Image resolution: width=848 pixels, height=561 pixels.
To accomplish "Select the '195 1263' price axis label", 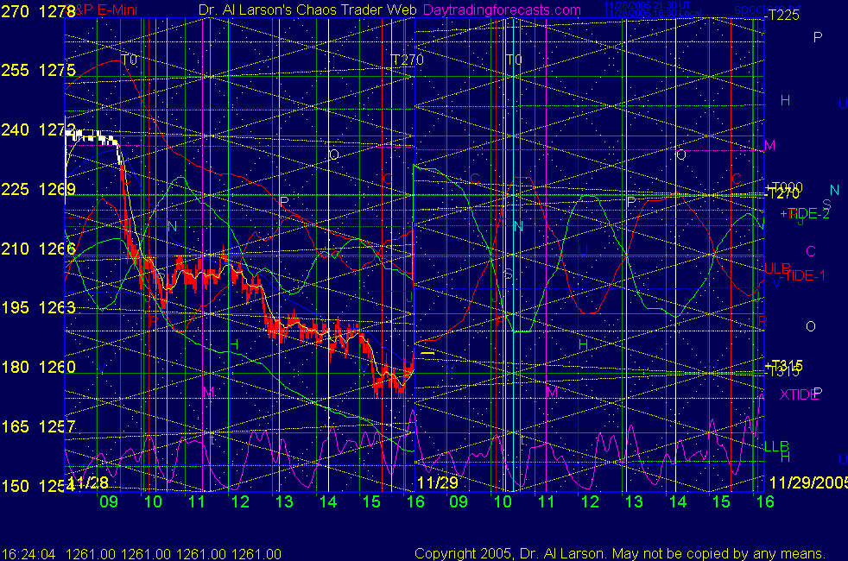I will (38, 307).
